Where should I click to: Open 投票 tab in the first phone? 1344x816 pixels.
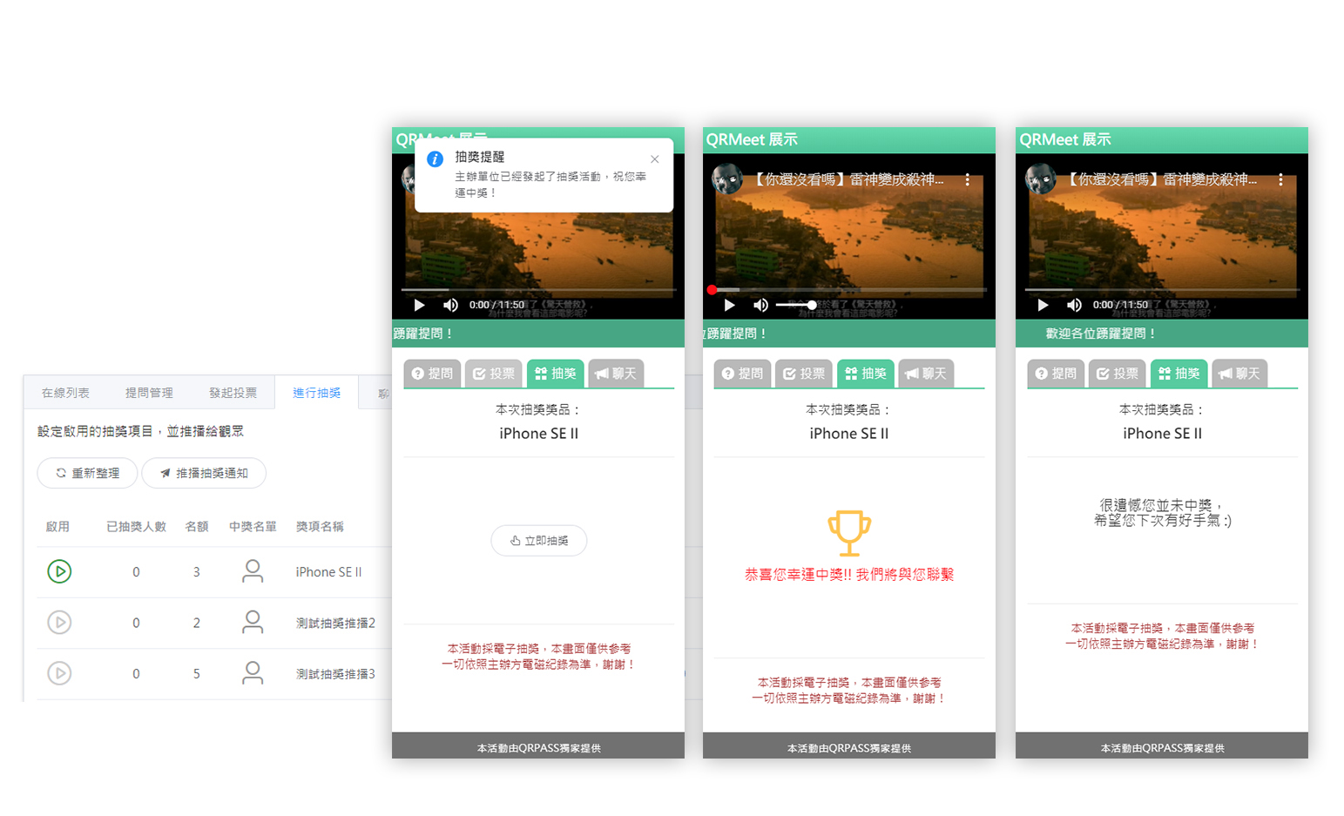[x=494, y=374]
